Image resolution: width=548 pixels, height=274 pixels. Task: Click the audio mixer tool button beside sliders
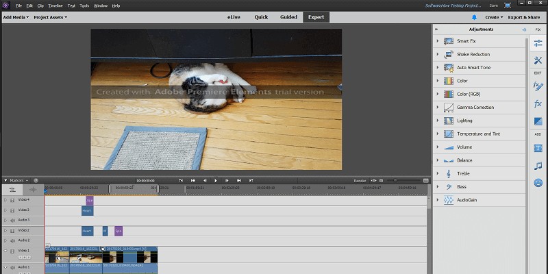point(33,190)
